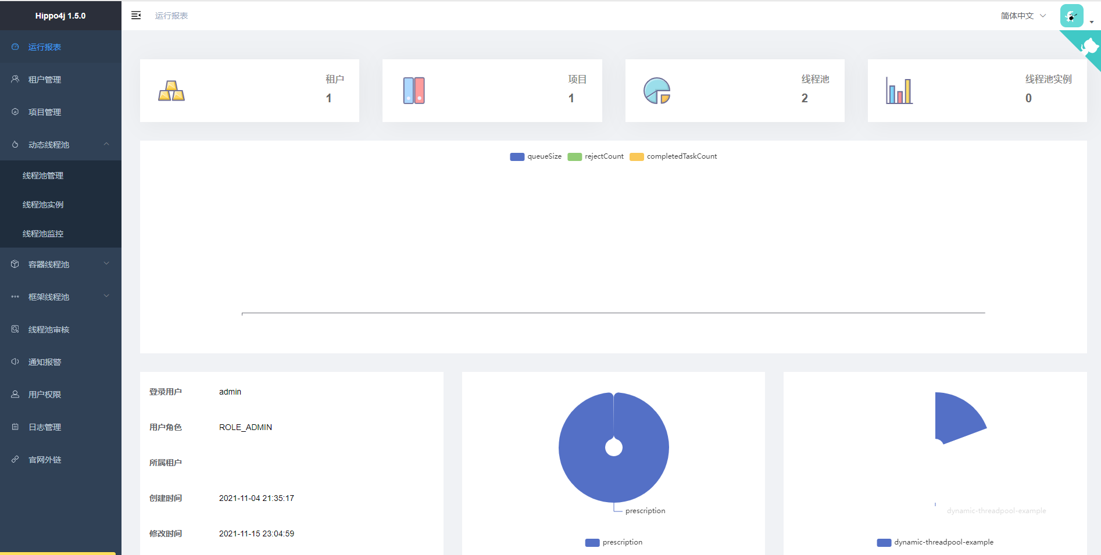Click the dots icon beside 框架线程池

pos(15,296)
